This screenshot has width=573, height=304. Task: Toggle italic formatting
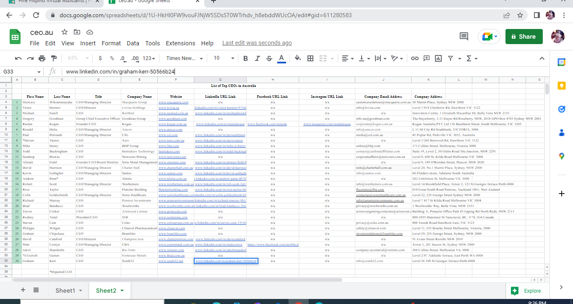tap(258, 58)
